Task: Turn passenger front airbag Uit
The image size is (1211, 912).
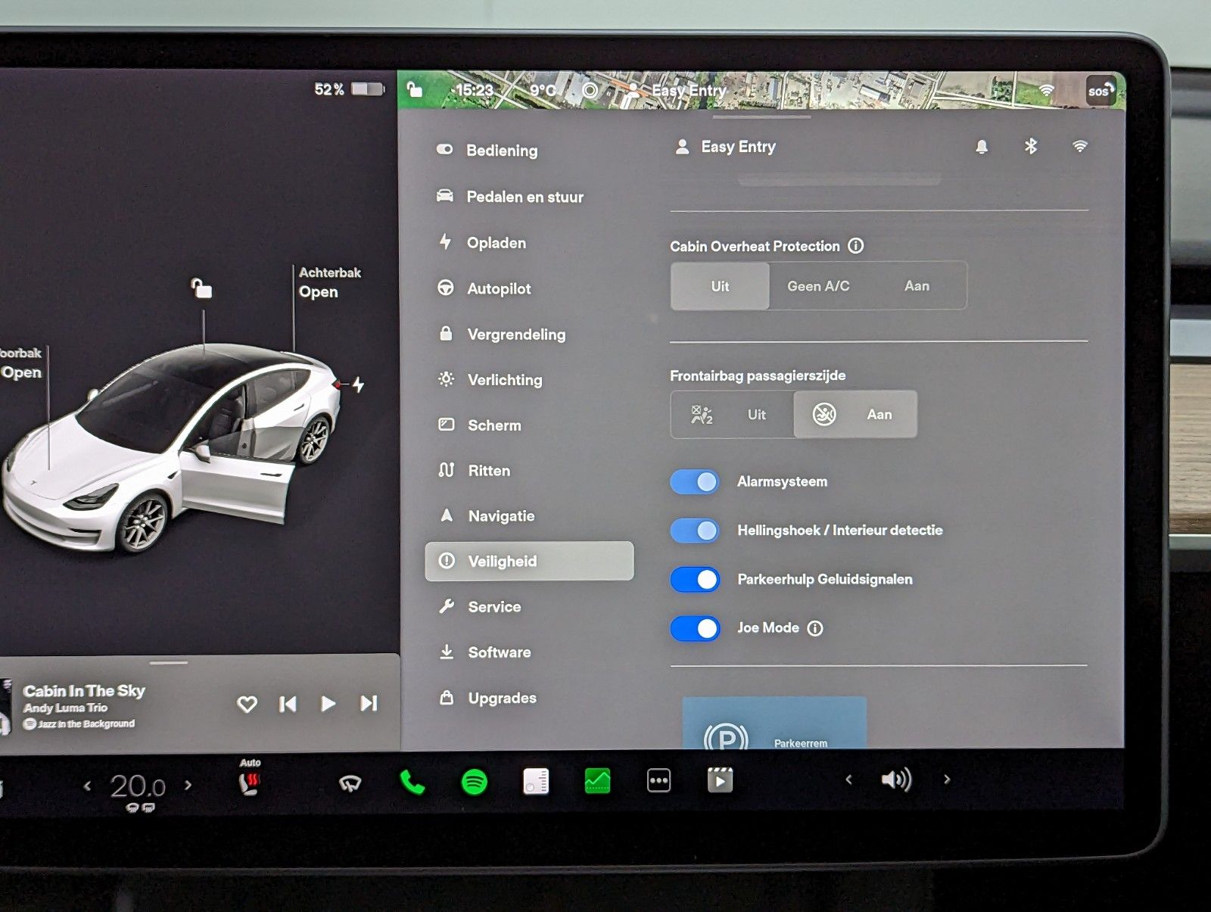Action: (732, 414)
